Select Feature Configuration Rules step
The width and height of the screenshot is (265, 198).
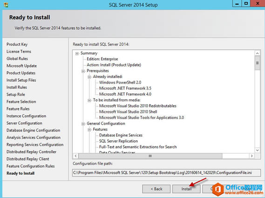pos(31,166)
